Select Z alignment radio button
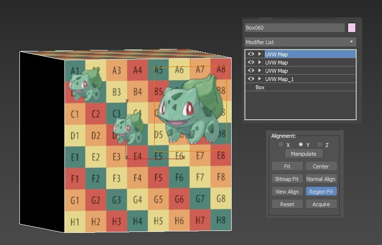This screenshot has height=245, width=382. [x=319, y=145]
